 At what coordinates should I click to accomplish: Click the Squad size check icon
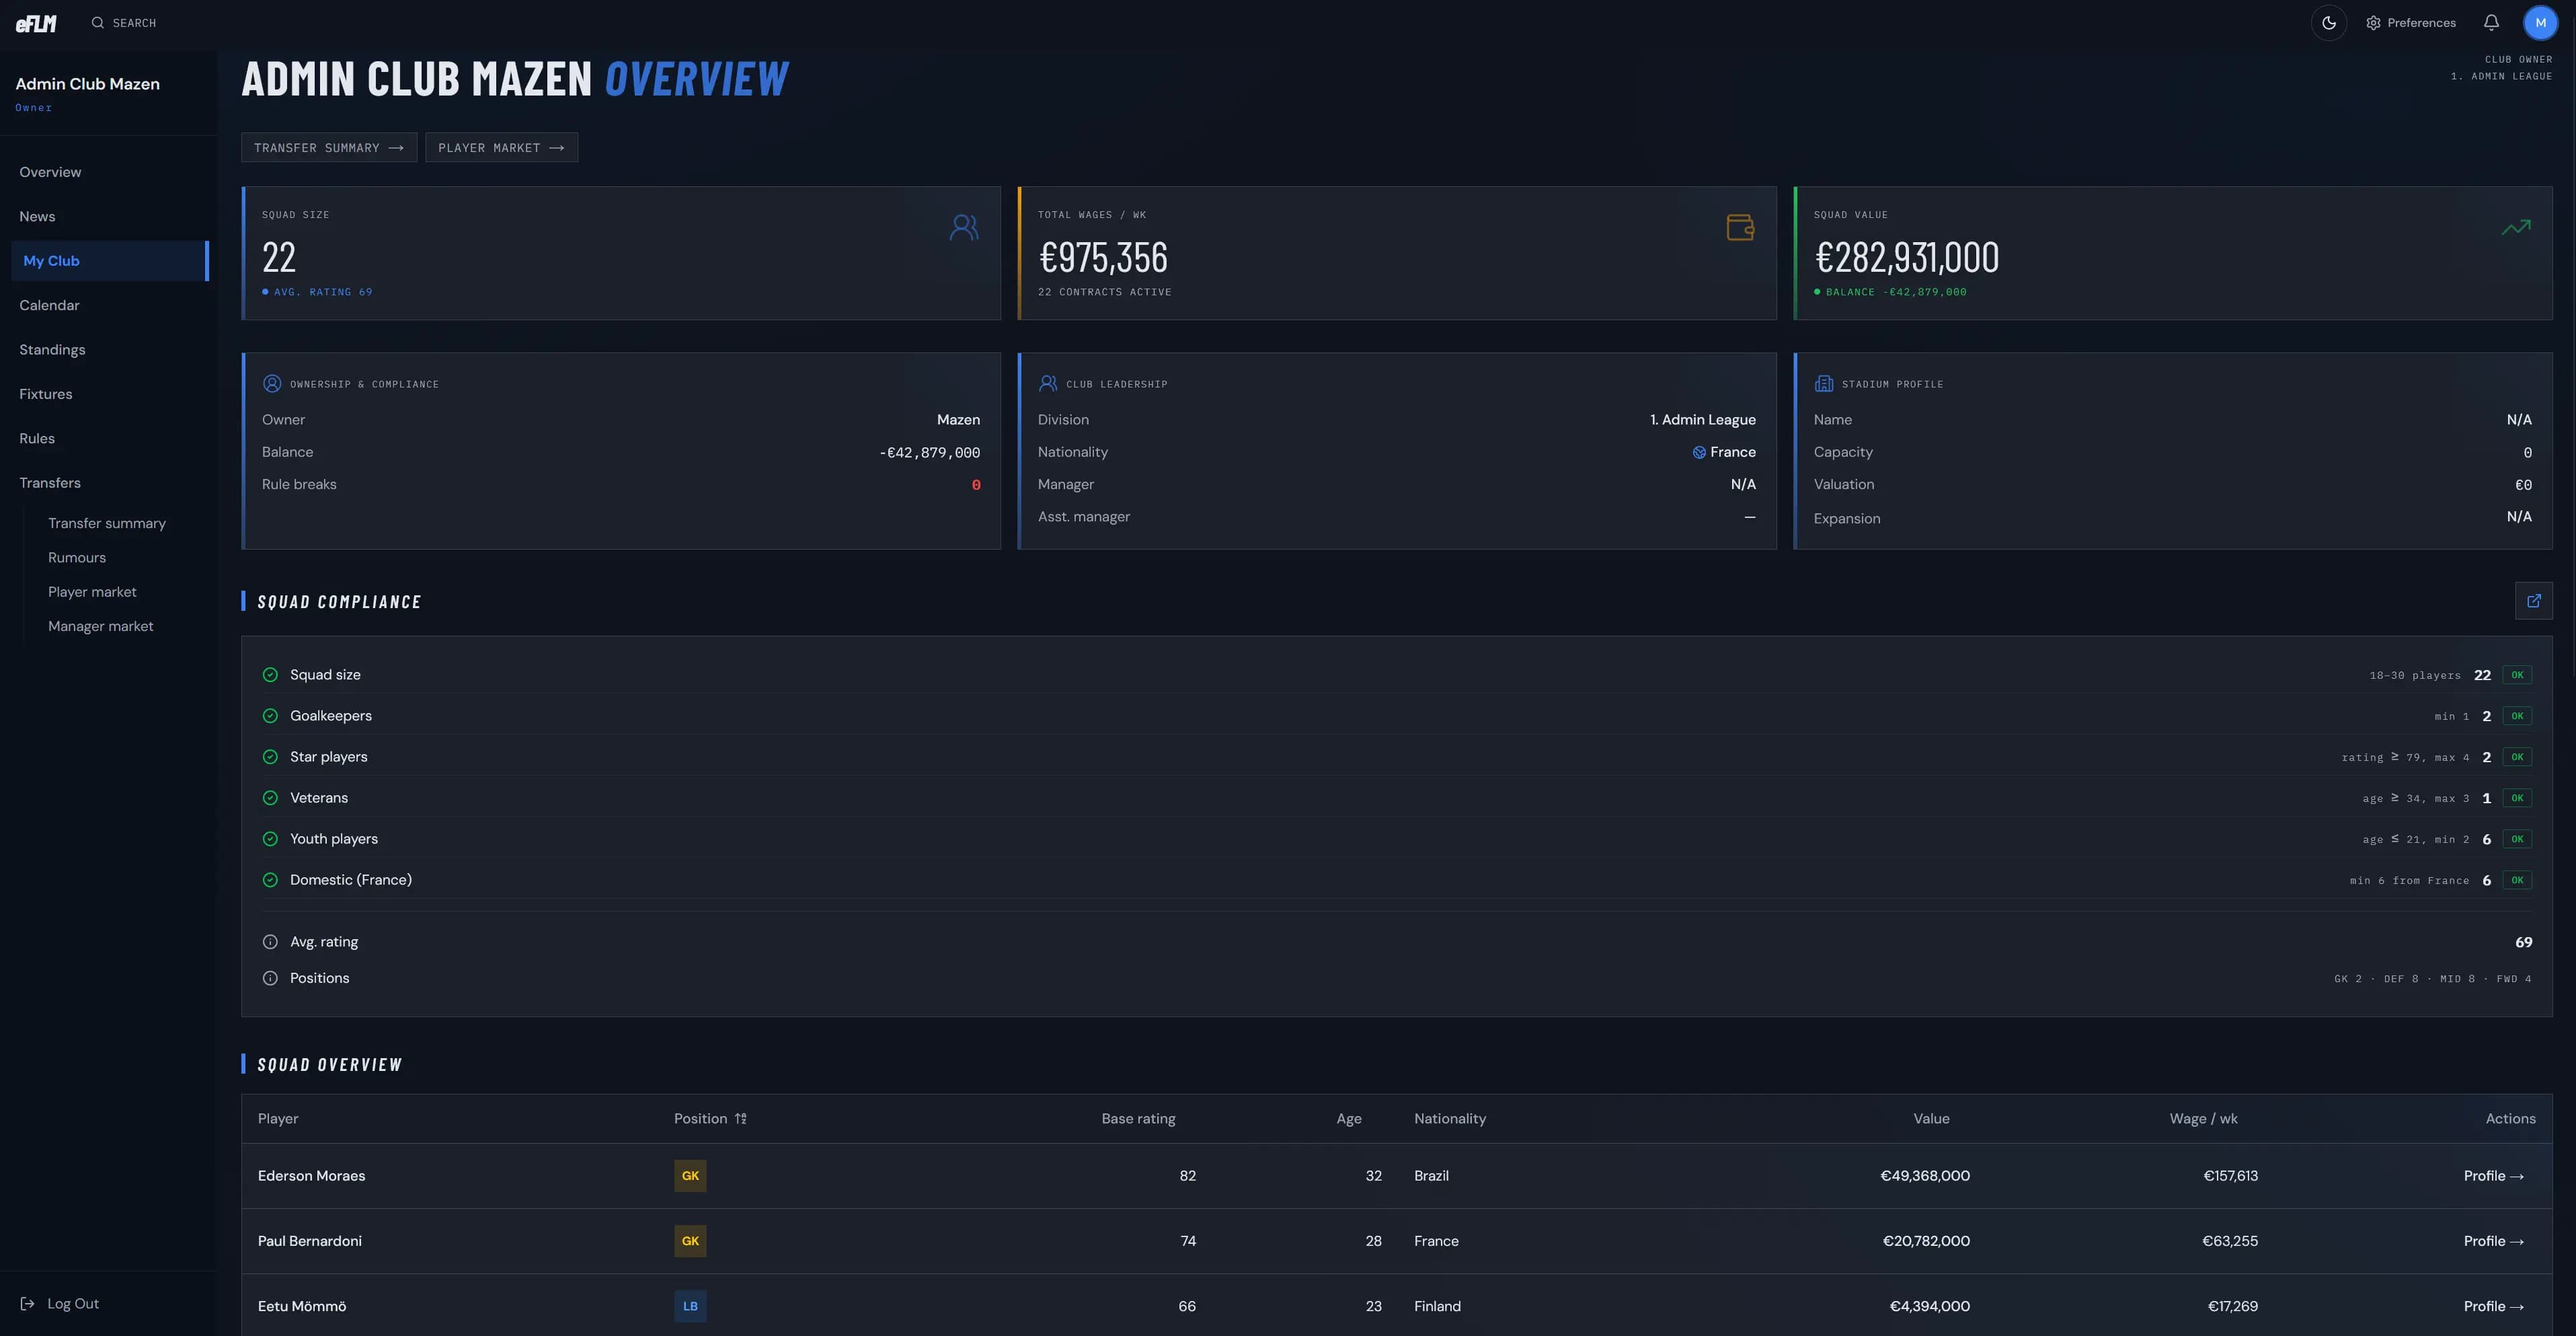270,675
